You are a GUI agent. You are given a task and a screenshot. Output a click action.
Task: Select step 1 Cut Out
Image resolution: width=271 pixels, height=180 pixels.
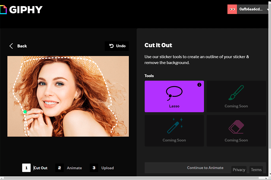pyautogui.click(x=35, y=168)
